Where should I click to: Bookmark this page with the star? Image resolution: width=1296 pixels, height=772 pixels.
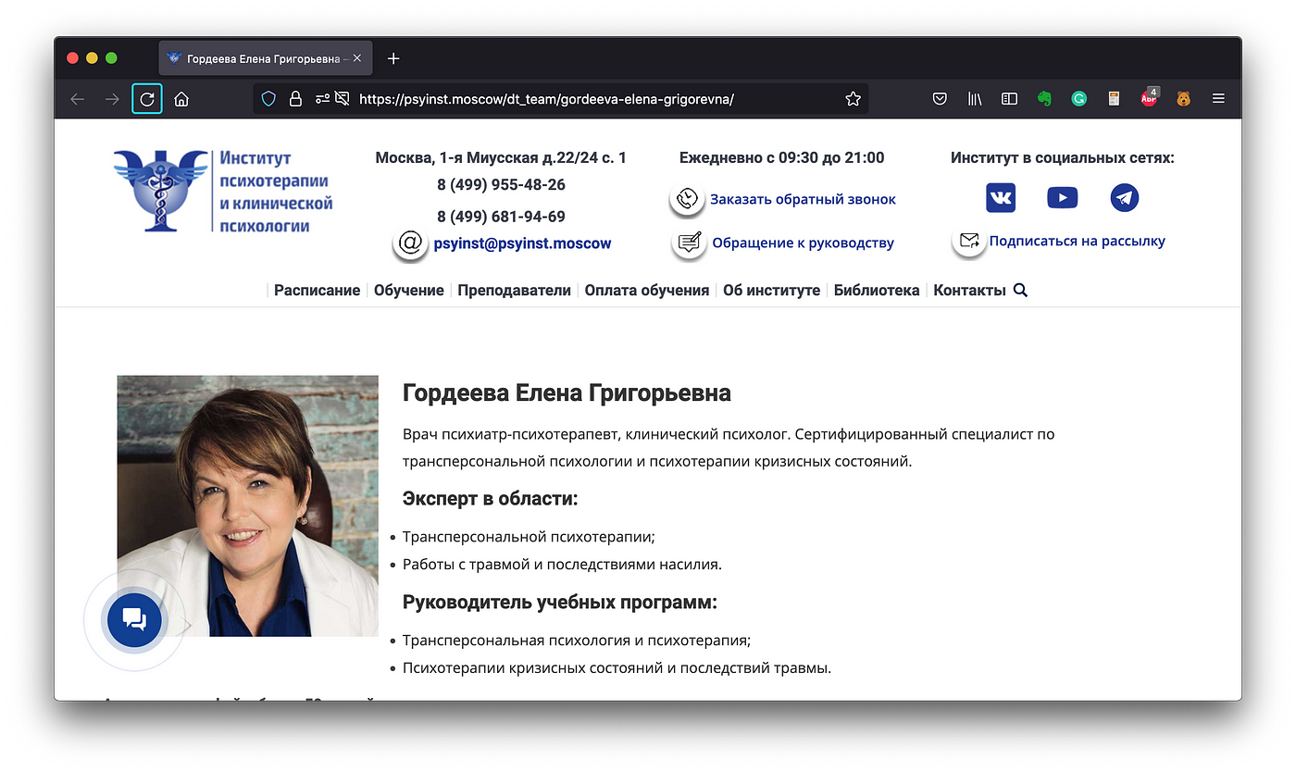(854, 99)
